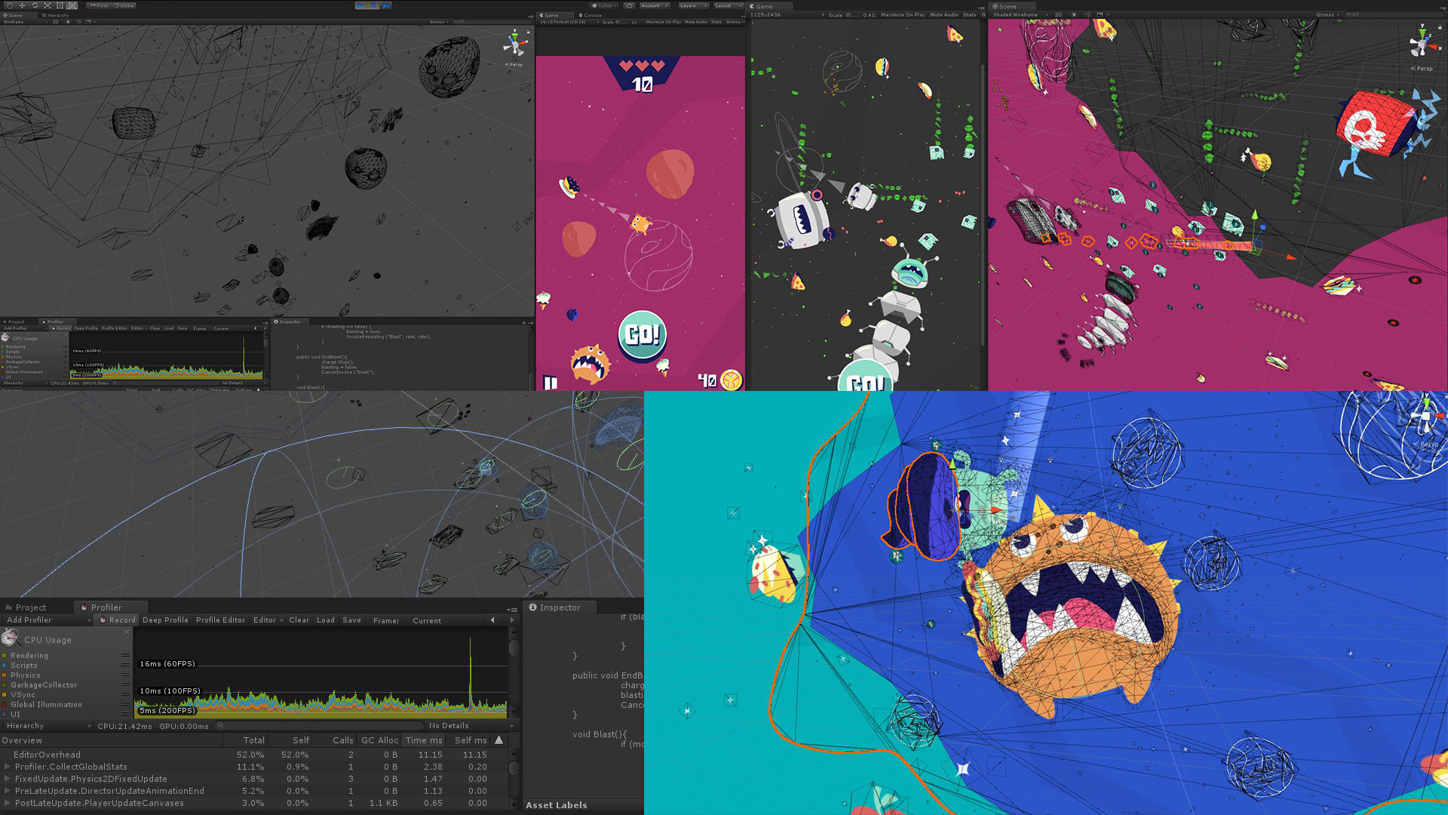Toggle Pivot handle mode in the top toolbar

click(100, 5)
